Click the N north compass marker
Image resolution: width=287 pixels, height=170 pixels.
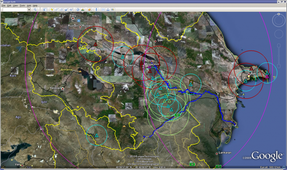tap(279, 14)
